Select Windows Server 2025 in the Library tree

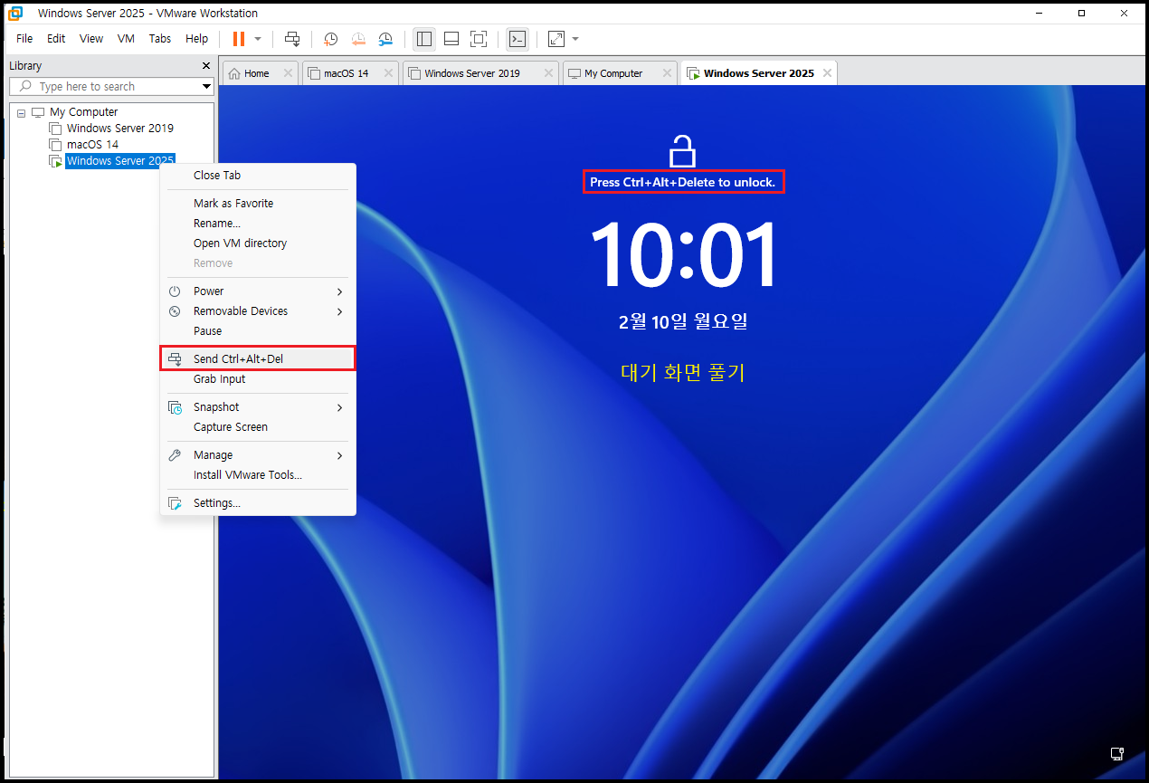tap(119, 161)
